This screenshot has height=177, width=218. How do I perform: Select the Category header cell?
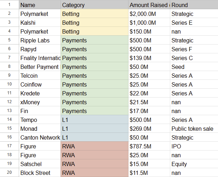(x=94, y=5)
